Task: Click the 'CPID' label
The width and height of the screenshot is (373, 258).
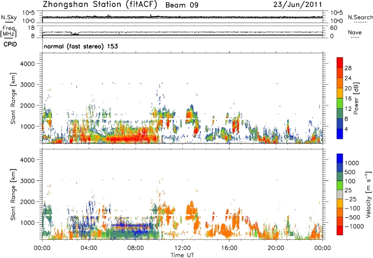Action: coord(10,44)
